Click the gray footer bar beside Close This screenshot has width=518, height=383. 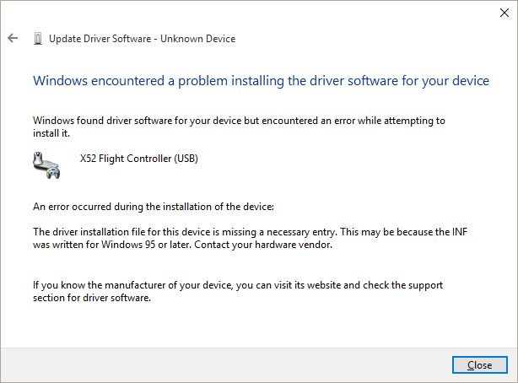pyautogui.click(x=226, y=364)
